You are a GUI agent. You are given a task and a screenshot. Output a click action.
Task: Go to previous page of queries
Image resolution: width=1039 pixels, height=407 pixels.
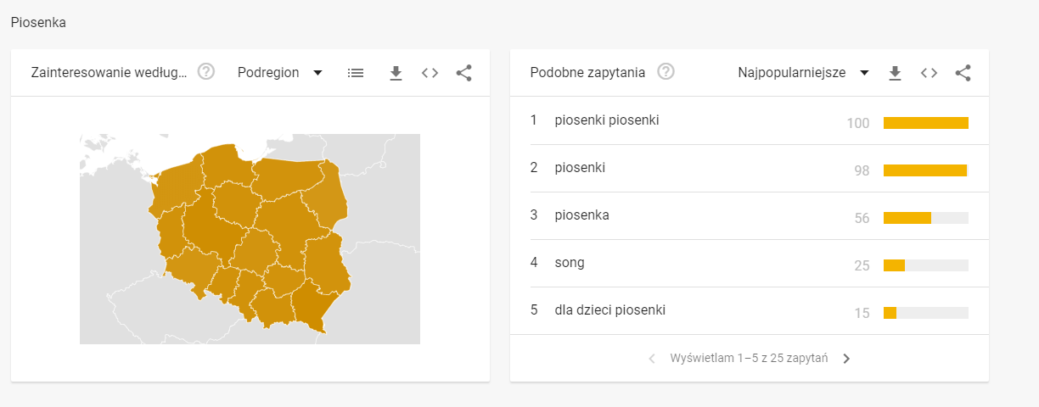coord(652,359)
